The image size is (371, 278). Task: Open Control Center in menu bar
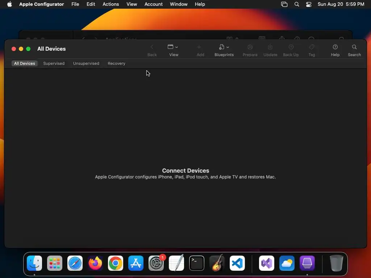click(x=309, y=4)
